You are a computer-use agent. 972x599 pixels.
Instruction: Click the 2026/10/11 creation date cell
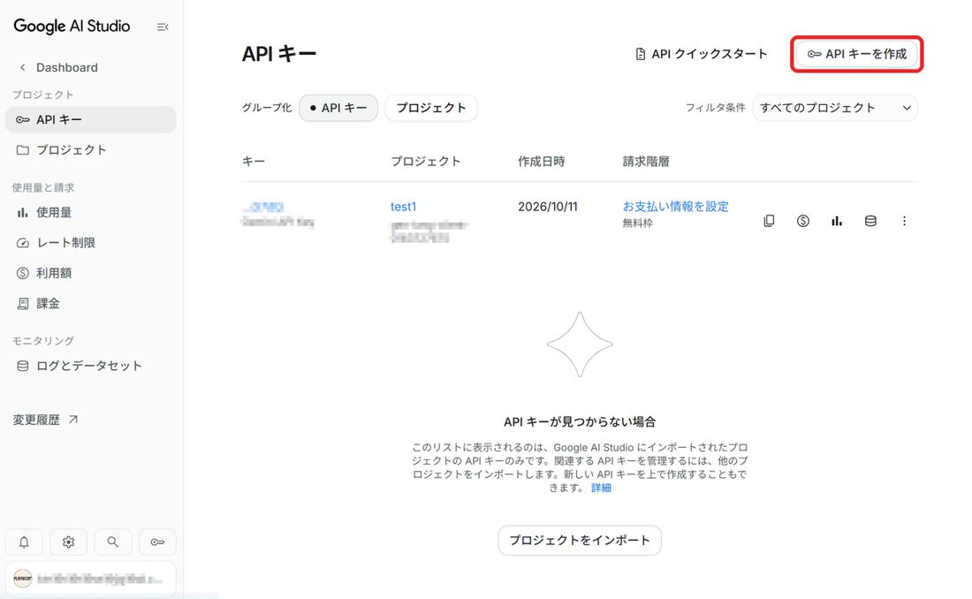[x=547, y=207]
